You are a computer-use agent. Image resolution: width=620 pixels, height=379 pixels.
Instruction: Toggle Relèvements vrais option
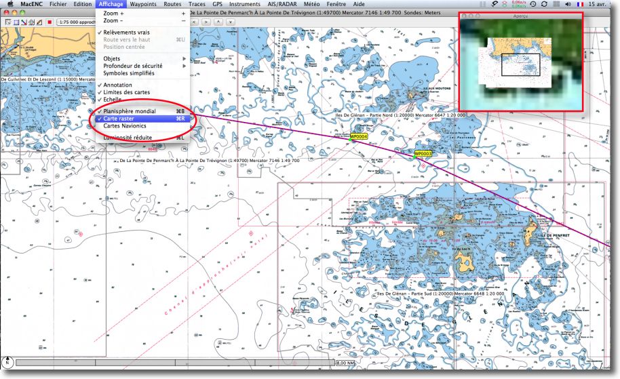tap(142, 33)
